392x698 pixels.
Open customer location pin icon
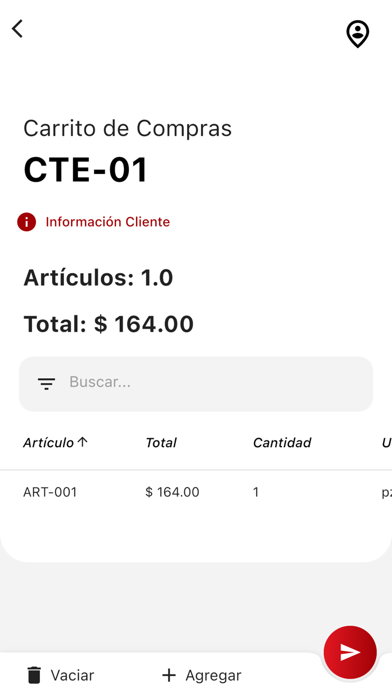pos(357,34)
